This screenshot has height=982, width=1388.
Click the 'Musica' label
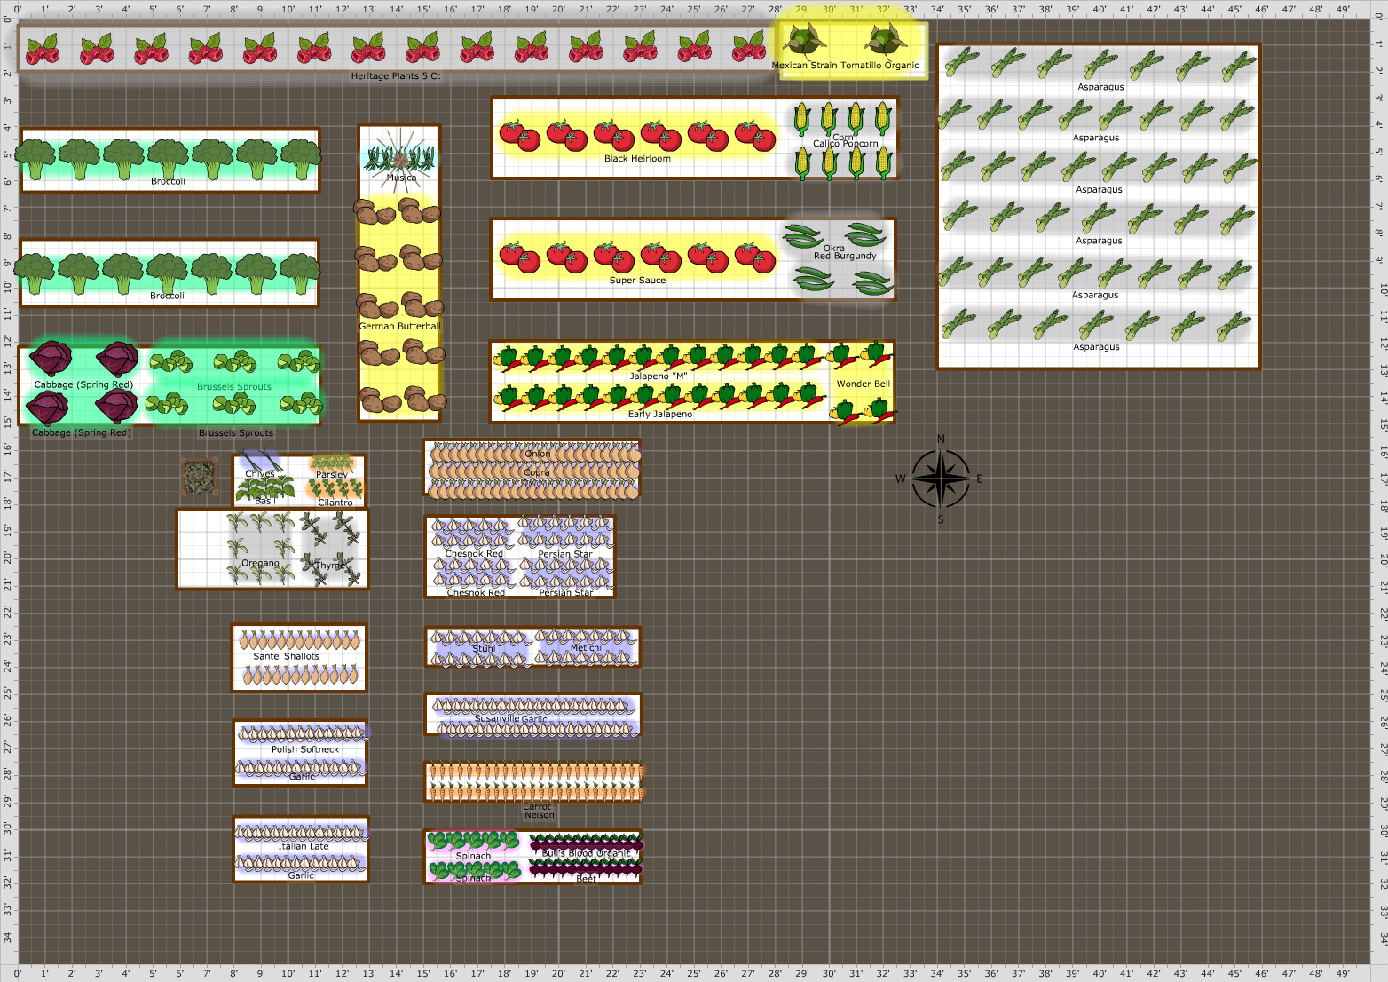tap(401, 178)
